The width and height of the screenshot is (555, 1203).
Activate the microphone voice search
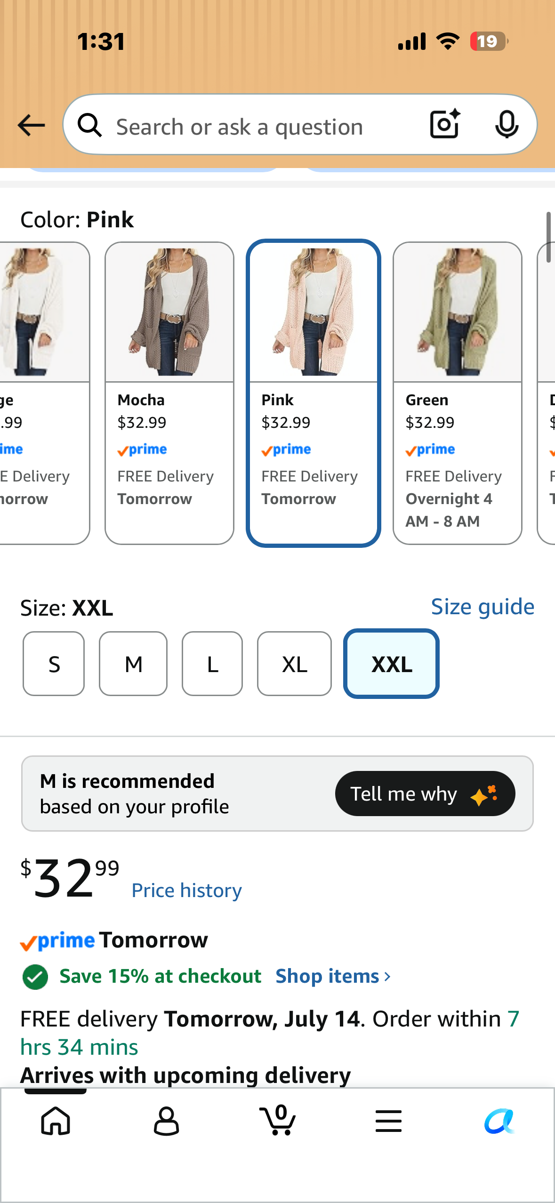coord(507,125)
